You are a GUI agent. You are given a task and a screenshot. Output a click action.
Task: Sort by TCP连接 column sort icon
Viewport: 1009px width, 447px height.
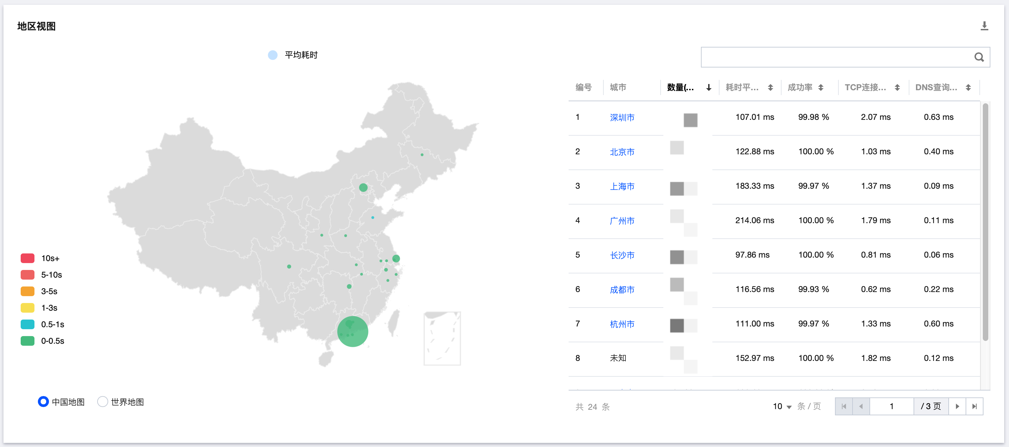pos(897,87)
